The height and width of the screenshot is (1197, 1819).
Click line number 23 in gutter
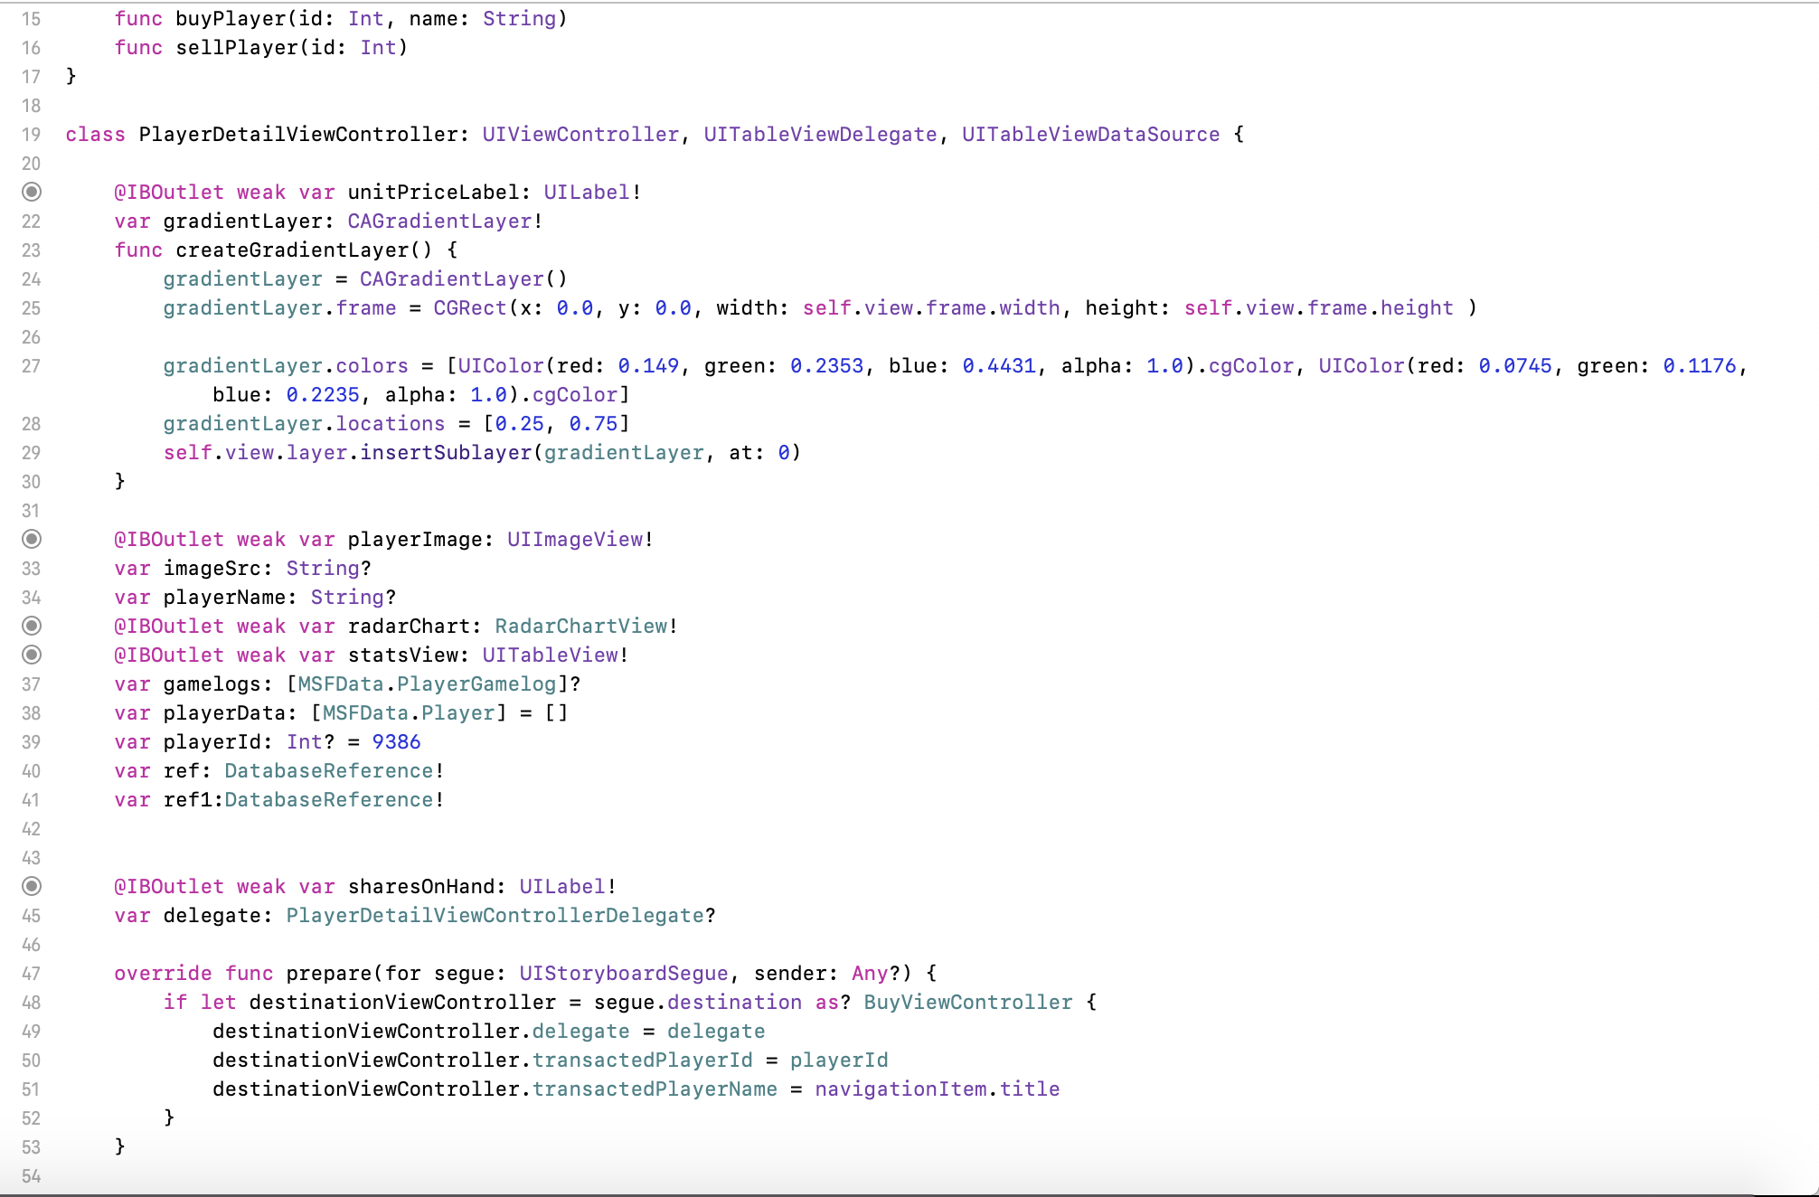[32, 250]
